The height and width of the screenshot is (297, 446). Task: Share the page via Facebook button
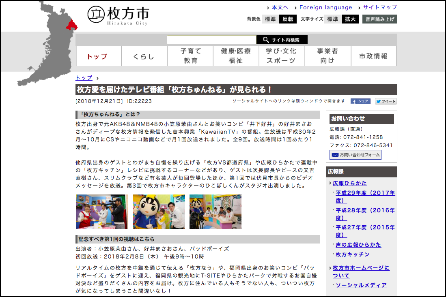[x=360, y=101]
